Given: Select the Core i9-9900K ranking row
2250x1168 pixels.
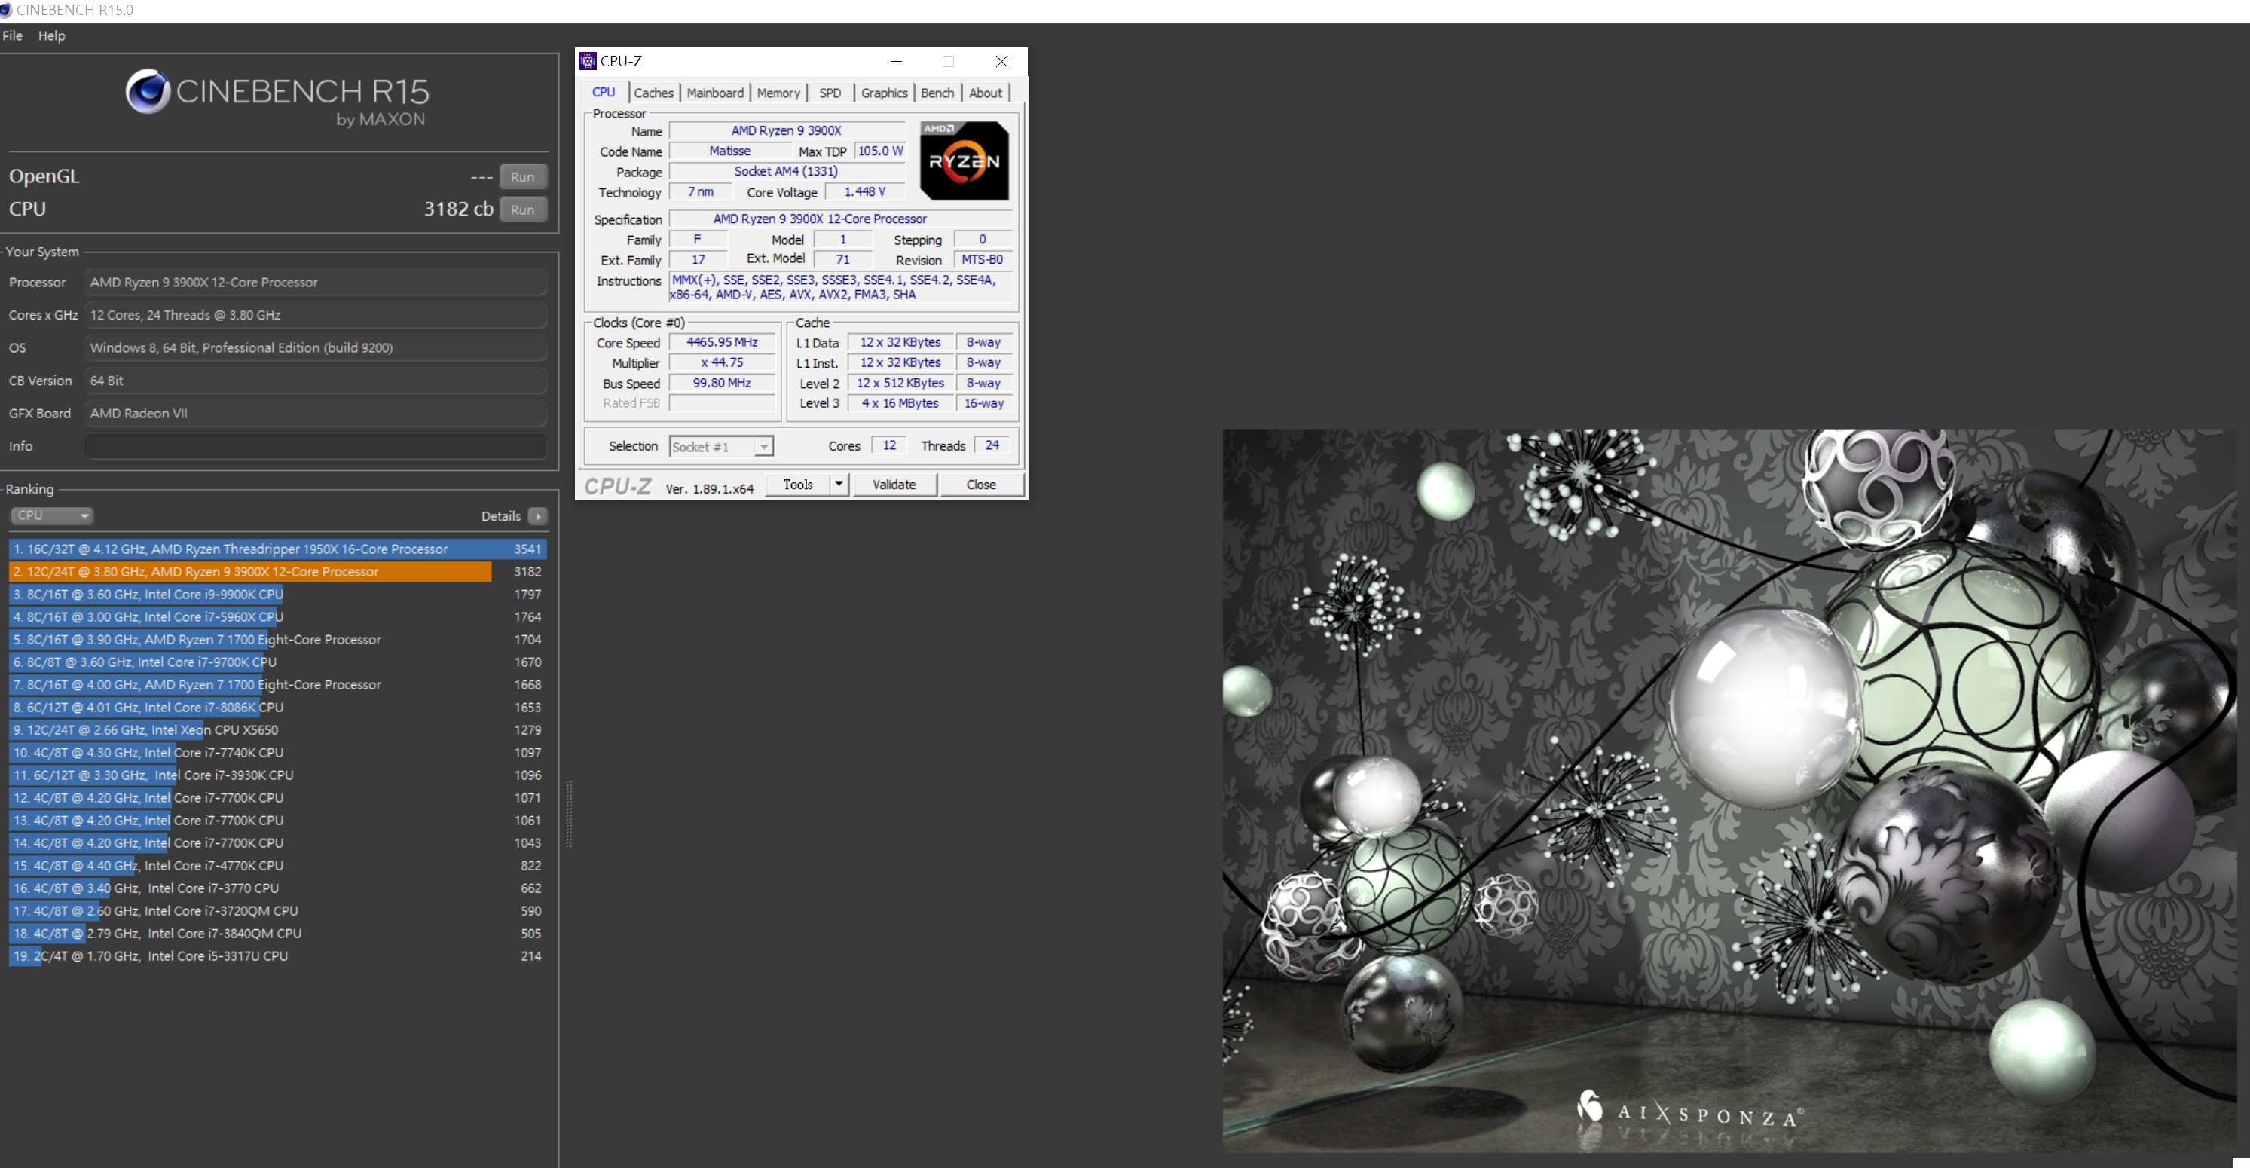Looking at the screenshot, I should pyautogui.click(x=278, y=594).
